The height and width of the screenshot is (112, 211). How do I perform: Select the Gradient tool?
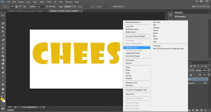(3, 60)
